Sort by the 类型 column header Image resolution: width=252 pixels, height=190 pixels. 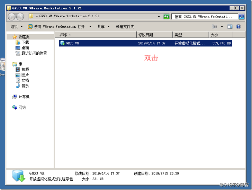[x=191, y=35]
